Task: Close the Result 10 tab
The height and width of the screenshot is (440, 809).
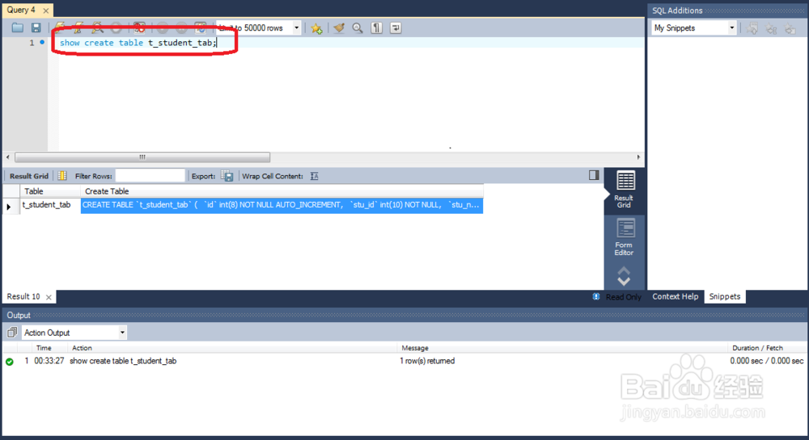Action: pos(49,297)
